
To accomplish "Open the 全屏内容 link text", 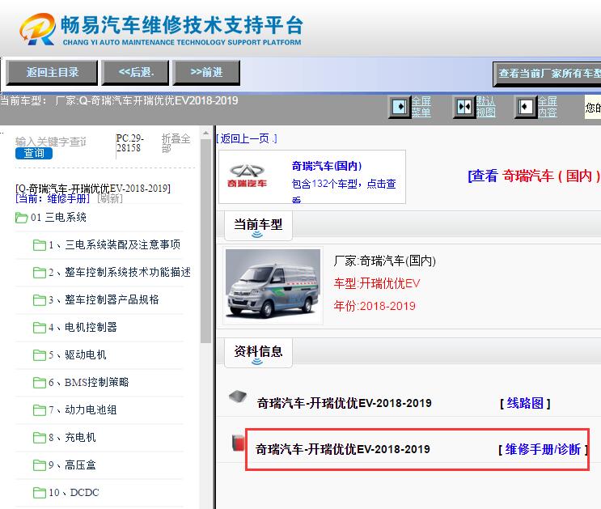I will click(547, 107).
